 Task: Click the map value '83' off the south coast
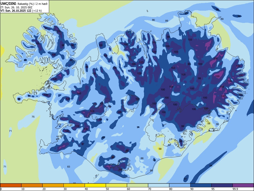(x=69, y=167)
